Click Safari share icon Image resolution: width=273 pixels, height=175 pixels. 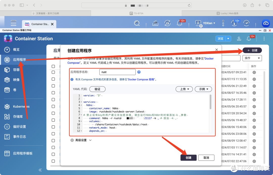pyautogui.click(x=252, y=5)
